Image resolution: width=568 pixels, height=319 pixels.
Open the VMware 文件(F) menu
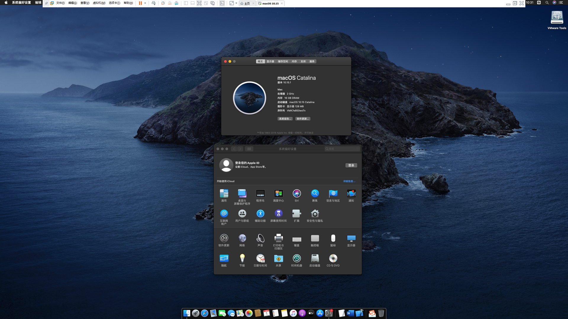coord(61,3)
